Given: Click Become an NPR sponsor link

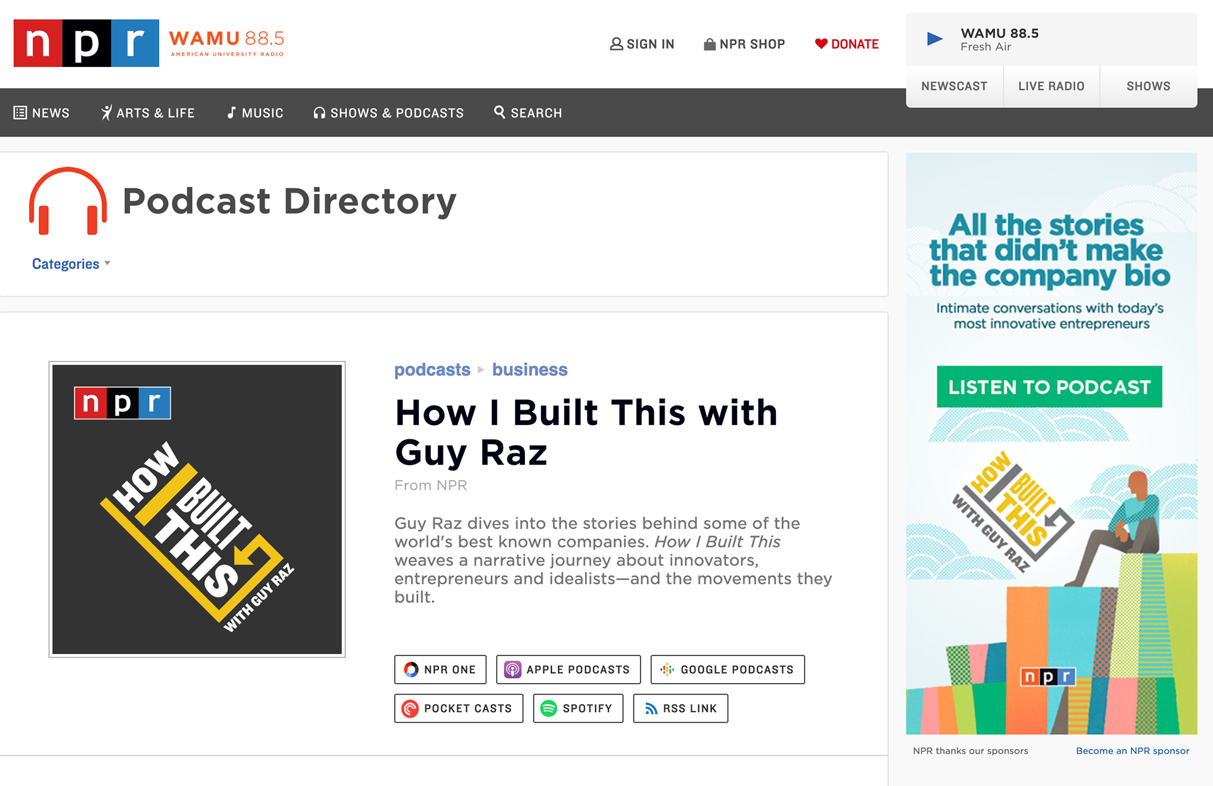Looking at the screenshot, I should (x=1133, y=751).
